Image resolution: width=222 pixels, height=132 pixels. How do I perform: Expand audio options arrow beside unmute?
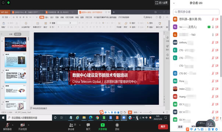click(13, 125)
